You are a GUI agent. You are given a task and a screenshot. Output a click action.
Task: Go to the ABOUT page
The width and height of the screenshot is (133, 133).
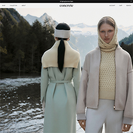(24, 5)
